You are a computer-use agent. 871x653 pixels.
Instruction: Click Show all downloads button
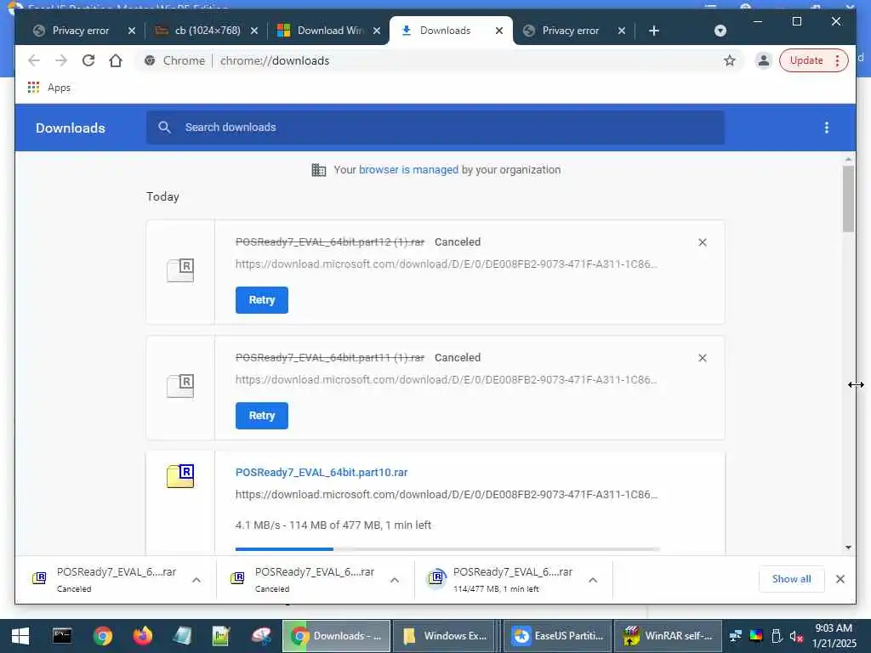click(792, 579)
